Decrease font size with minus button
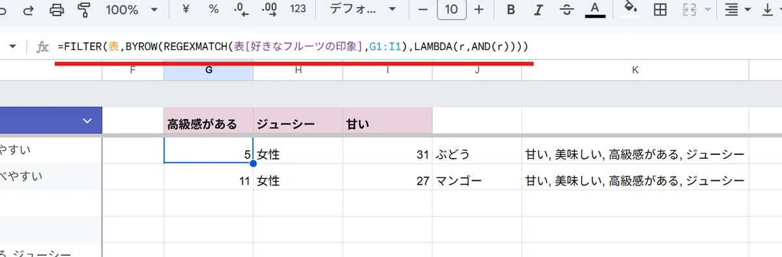 click(424, 10)
